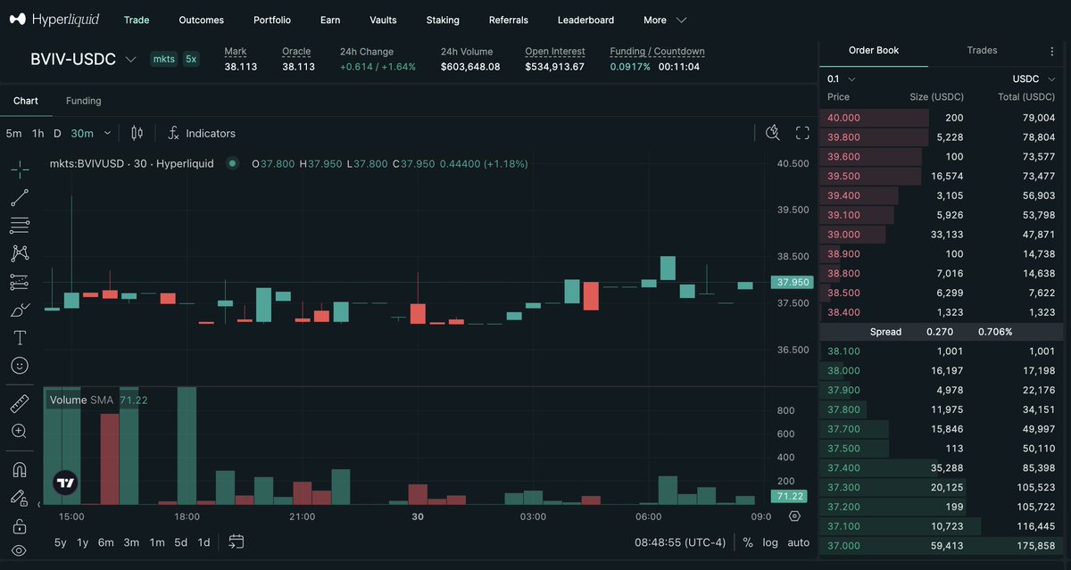Set chart range to 1m

tap(157, 542)
